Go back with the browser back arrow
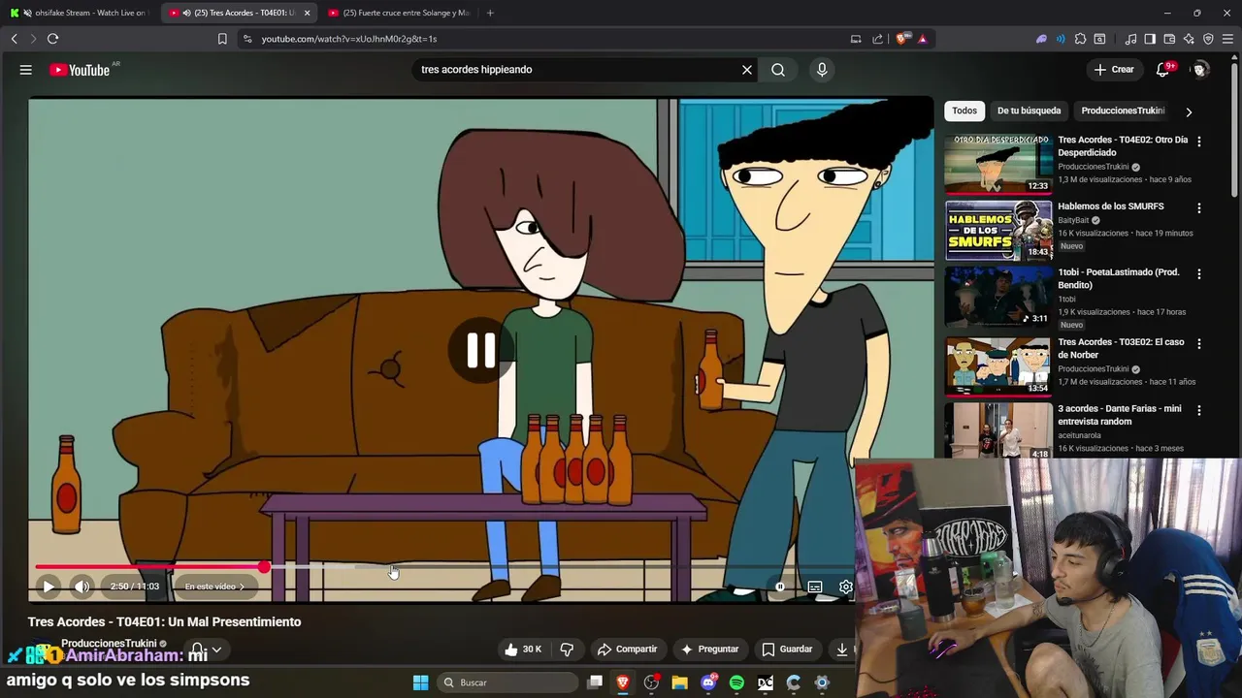 point(14,39)
